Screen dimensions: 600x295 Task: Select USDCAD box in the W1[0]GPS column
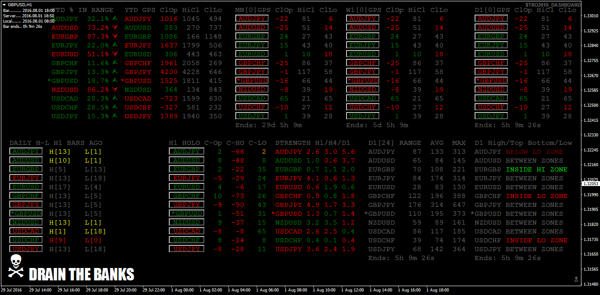362,98
